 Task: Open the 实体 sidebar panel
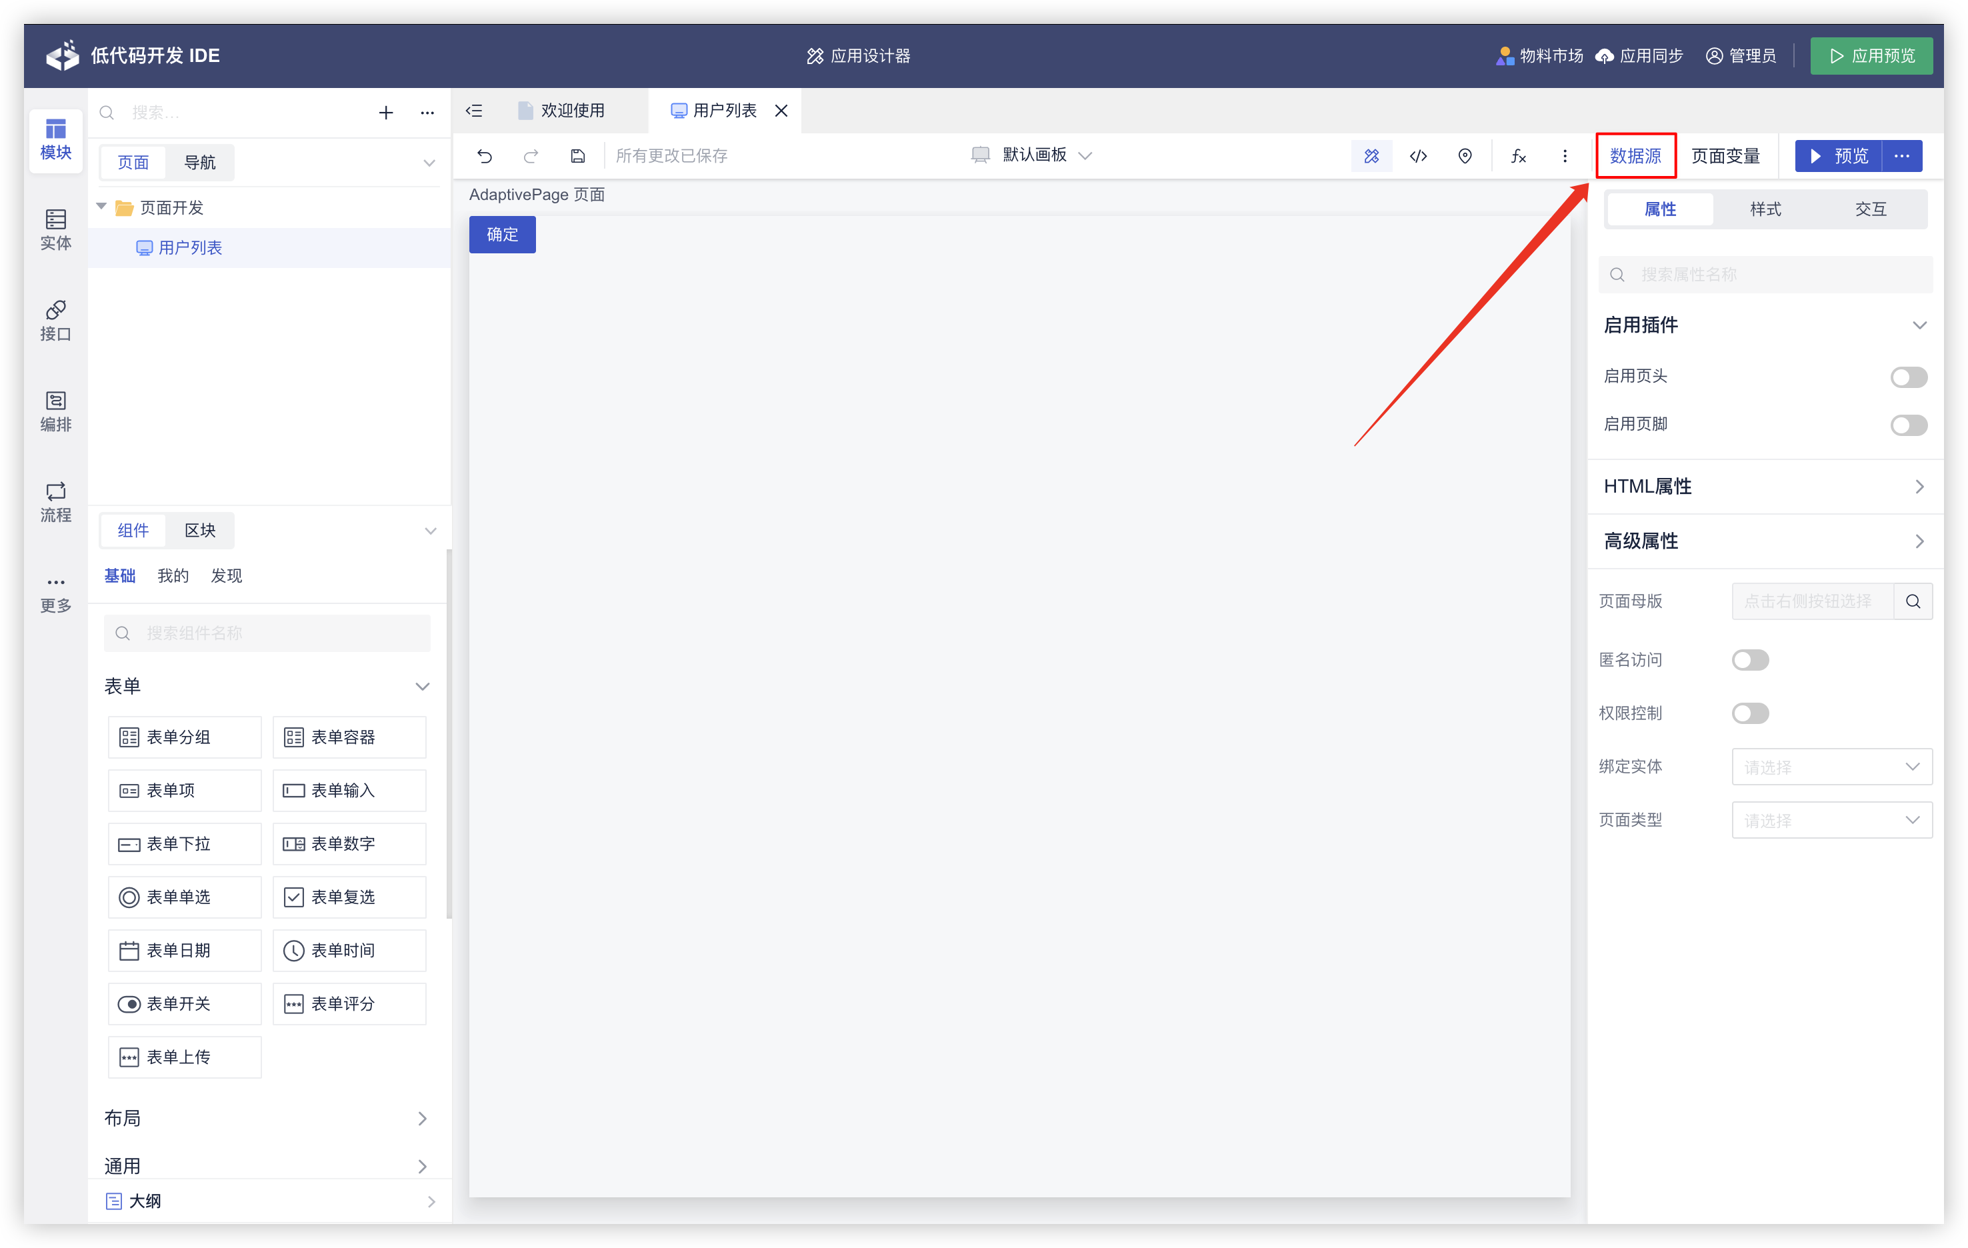[x=55, y=229]
